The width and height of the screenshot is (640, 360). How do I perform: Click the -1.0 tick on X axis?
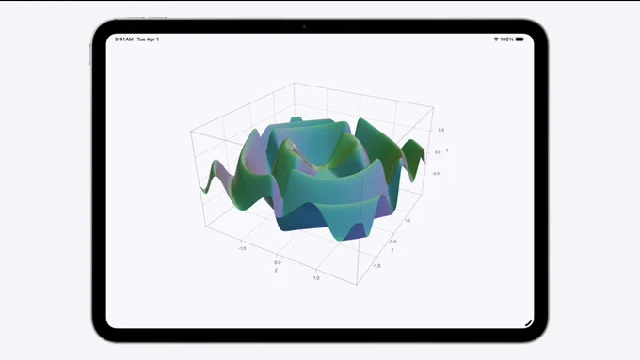[x=376, y=265]
